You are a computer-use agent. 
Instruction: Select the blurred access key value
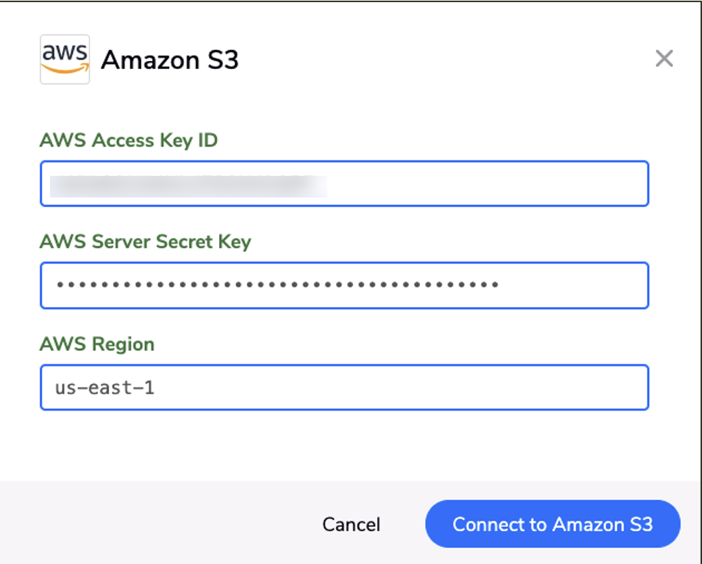click(189, 186)
